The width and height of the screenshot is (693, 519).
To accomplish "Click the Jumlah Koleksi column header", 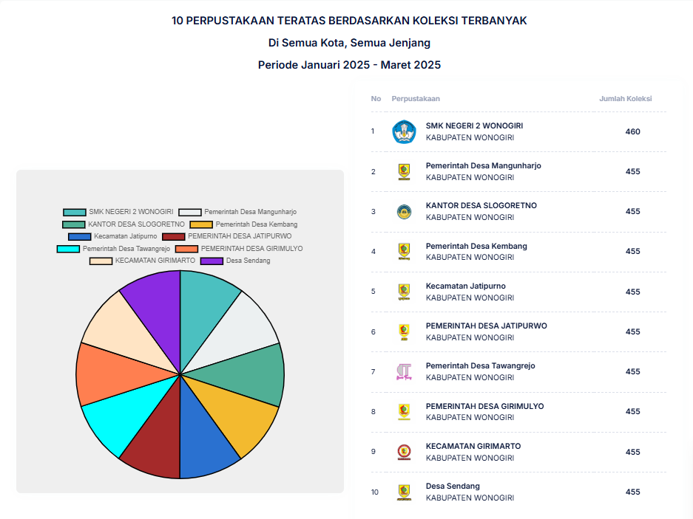I will [x=625, y=99].
